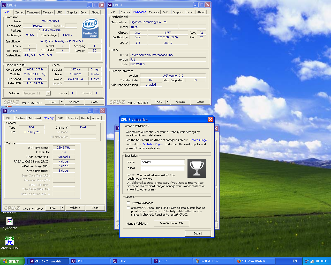Click the Core Voltage value 1.648 V
The height and width of the screenshot is (265, 331).
[67, 35]
